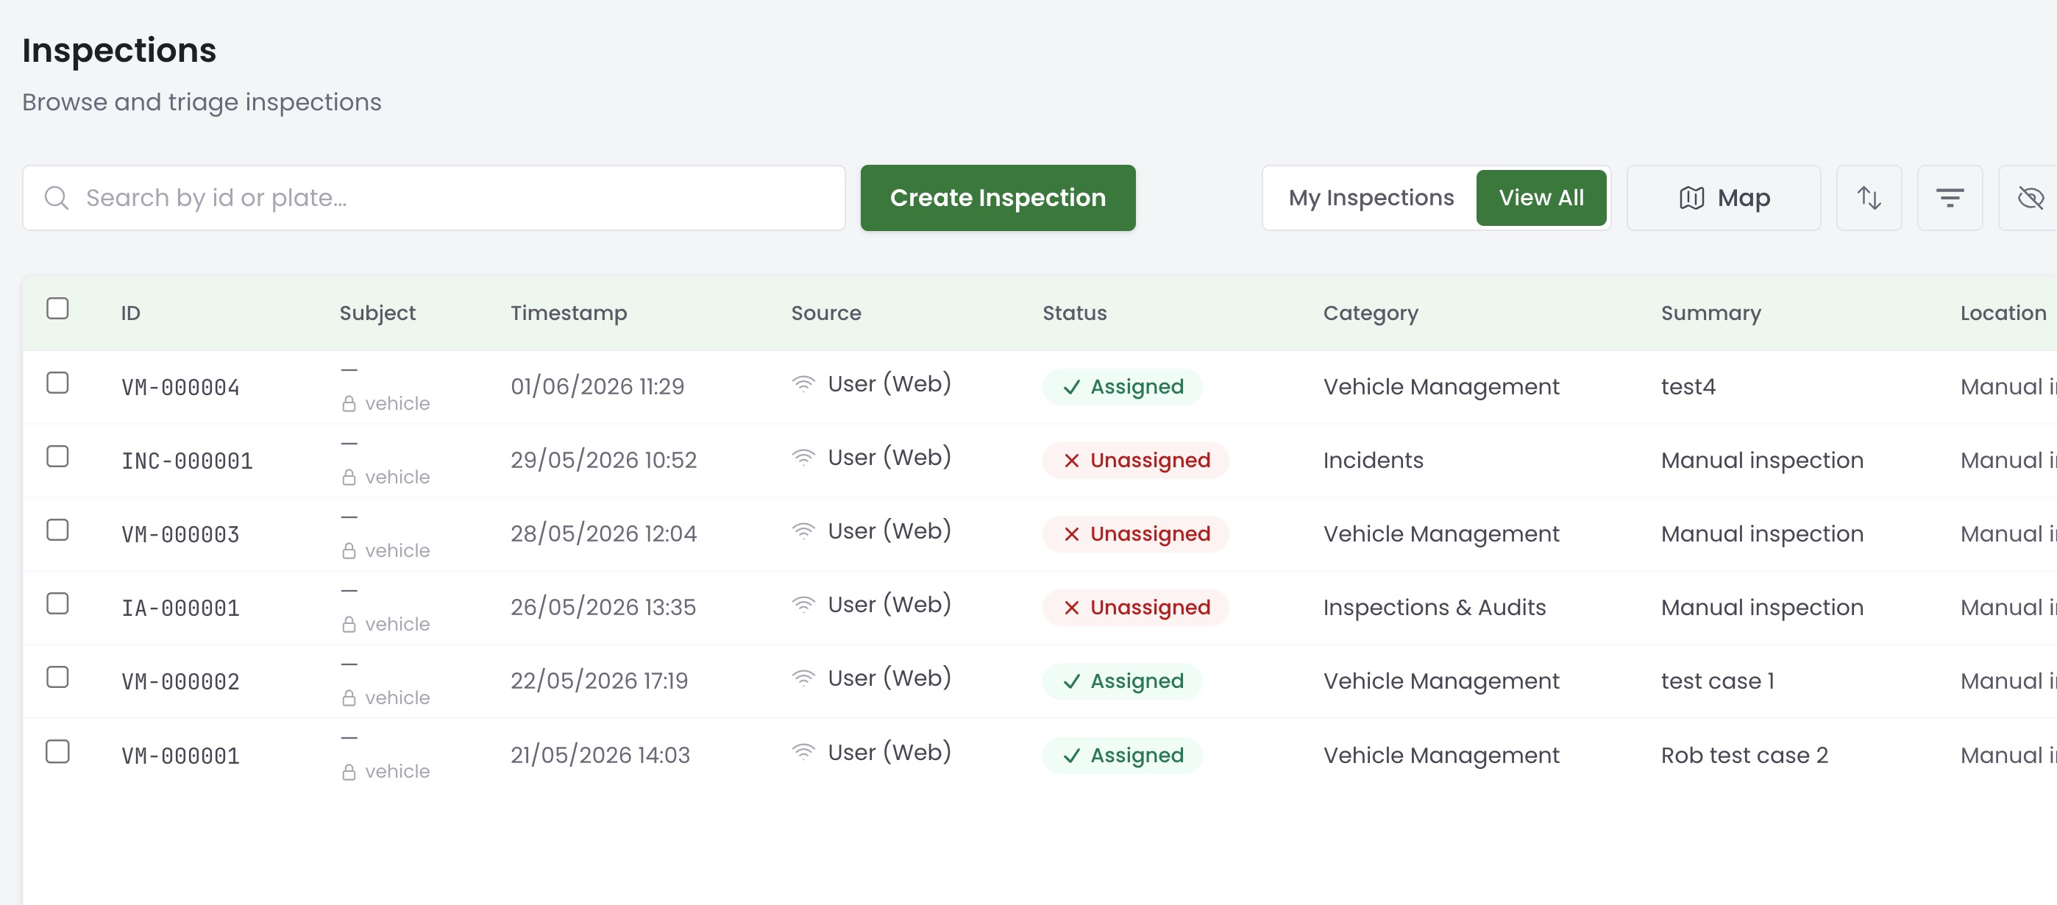
Task: Click the Rob test case 2 summary cell
Action: [x=1744, y=755]
